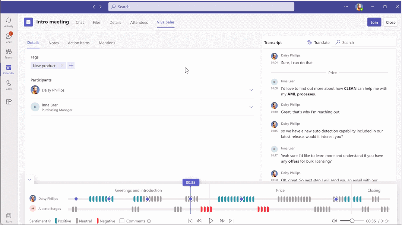
Task: Click the Price section label on timeline
Action: pos(280,190)
